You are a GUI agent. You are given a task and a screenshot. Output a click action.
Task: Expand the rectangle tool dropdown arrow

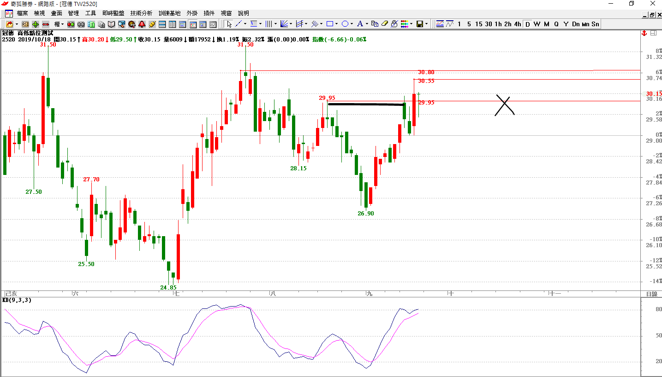tap(337, 24)
